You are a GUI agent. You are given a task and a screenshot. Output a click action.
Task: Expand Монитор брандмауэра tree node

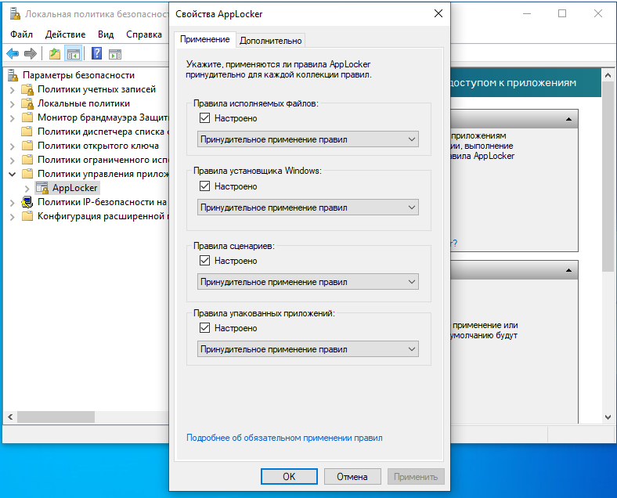tap(13, 118)
